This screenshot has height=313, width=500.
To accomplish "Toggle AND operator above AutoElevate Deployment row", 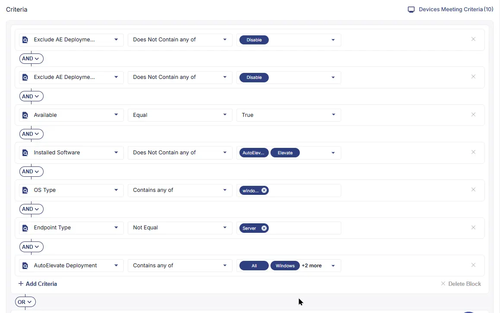I will (31, 247).
